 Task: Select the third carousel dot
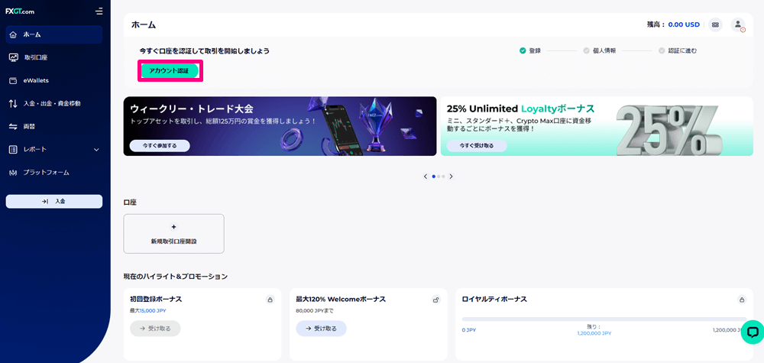pyautogui.click(x=443, y=177)
